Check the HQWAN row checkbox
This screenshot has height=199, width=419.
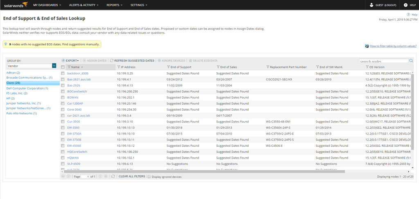pyautogui.click(x=63, y=158)
